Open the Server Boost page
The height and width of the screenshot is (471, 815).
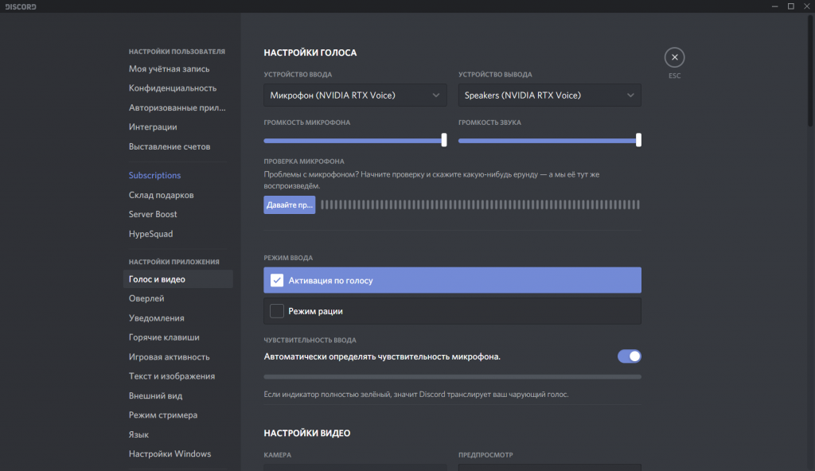(x=153, y=214)
